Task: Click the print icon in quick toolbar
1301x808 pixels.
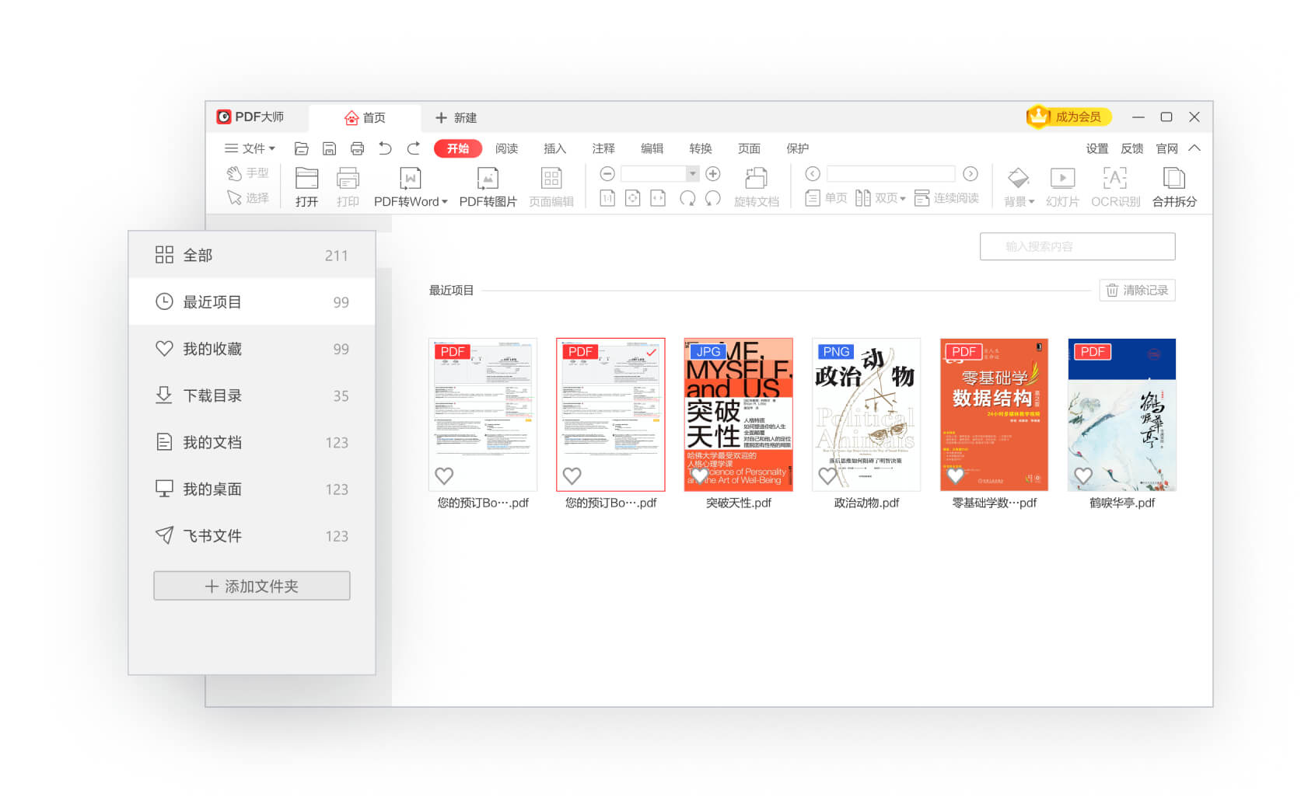Action: click(357, 148)
